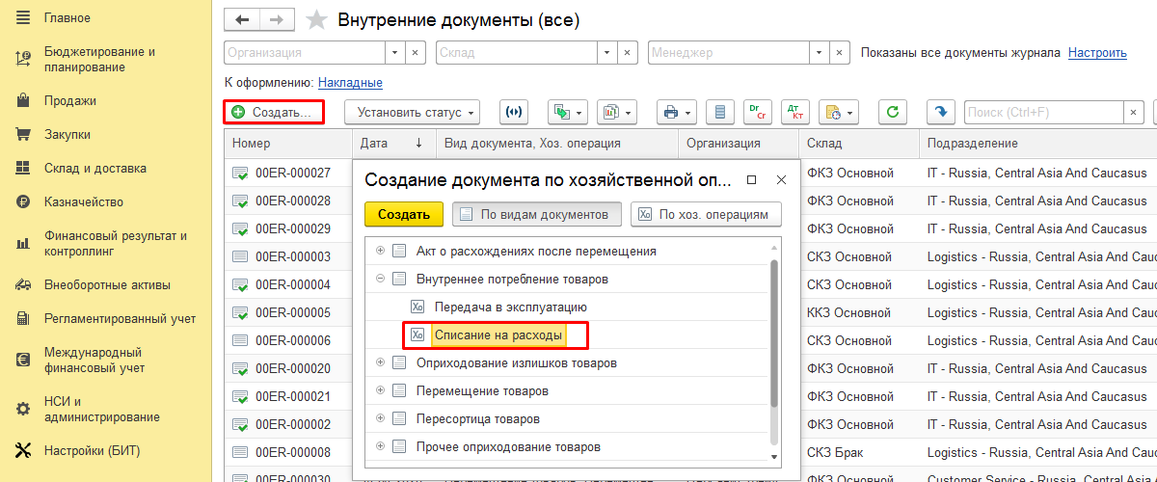
Task: Open the Организация filter dropdown
Action: 394,53
